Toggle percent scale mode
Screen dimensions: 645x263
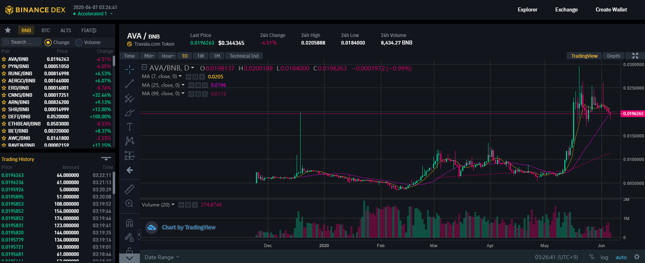592,257
